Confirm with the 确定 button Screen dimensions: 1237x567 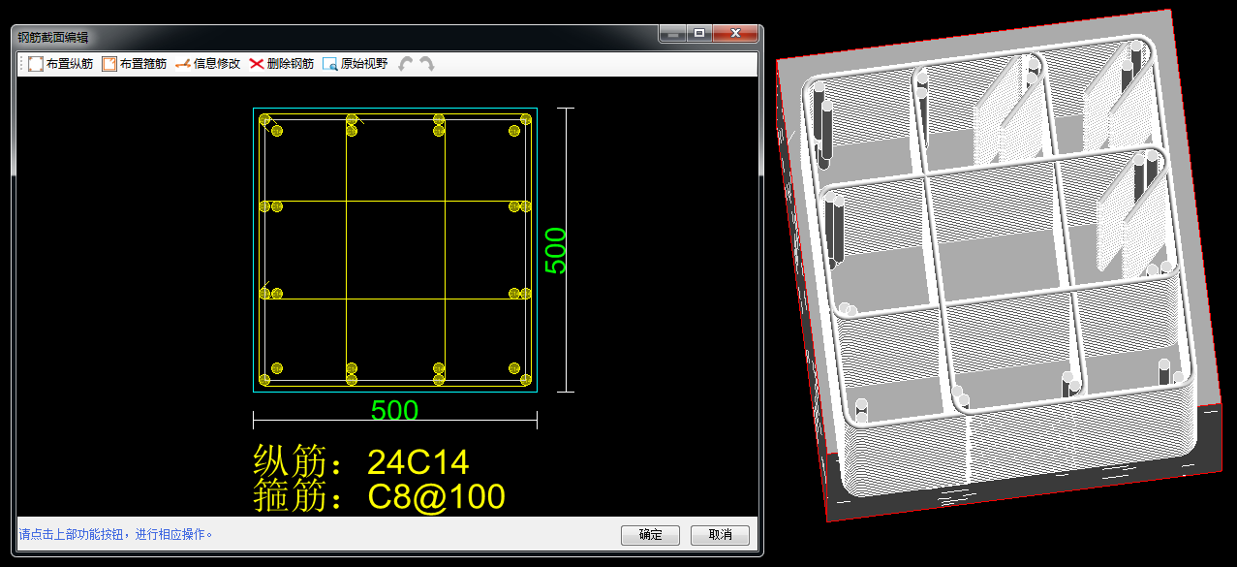click(x=650, y=535)
